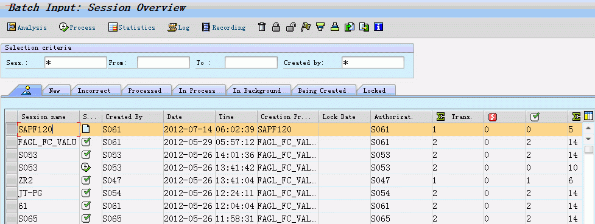
Task: Click the funnel filter icon in toolbar
Action: pyautogui.click(x=321, y=27)
